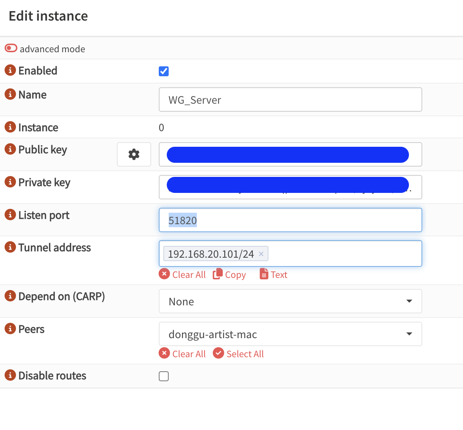The image size is (463, 430).
Task: Click info icon next to Private key
Action: [x=10, y=182]
